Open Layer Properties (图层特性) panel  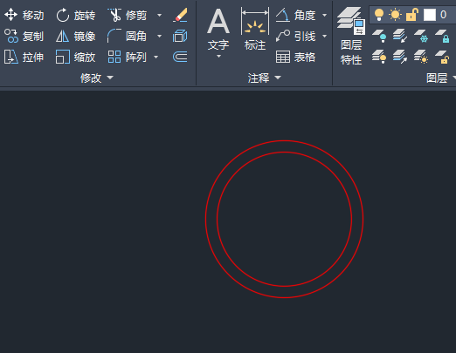click(351, 37)
